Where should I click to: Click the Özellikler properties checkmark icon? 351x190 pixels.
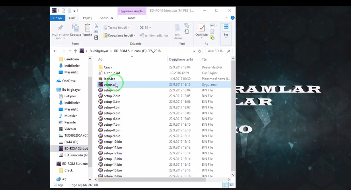[x=202, y=28]
